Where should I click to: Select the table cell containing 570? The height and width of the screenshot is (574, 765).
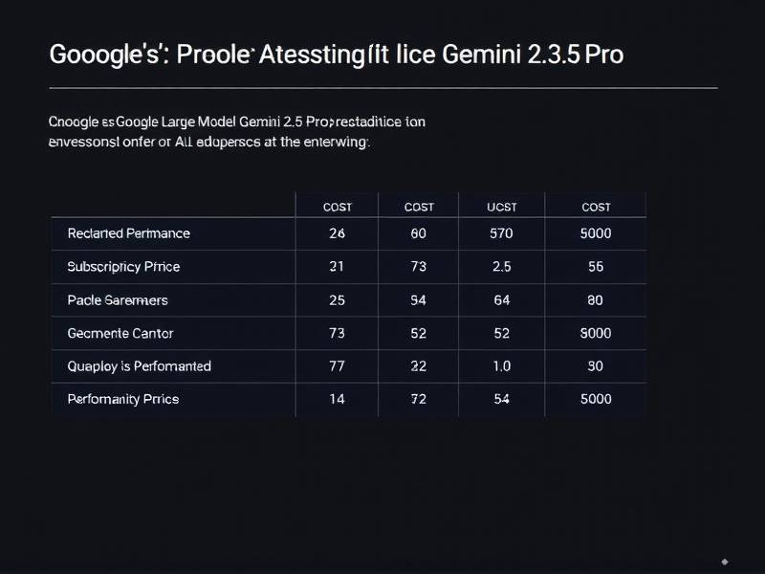click(501, 233)
